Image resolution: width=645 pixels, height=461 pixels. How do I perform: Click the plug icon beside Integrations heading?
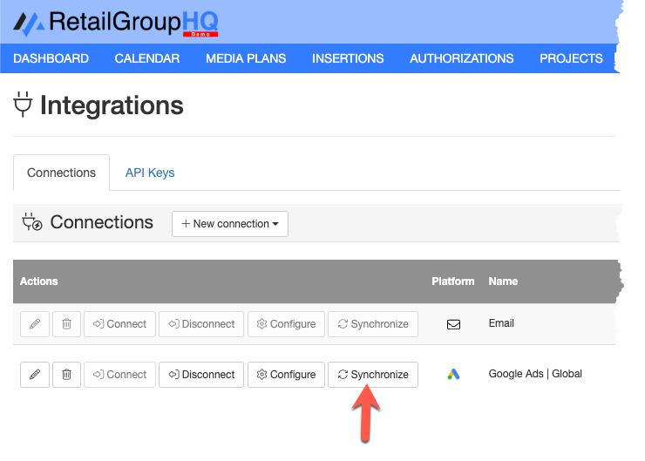point(23,105)
